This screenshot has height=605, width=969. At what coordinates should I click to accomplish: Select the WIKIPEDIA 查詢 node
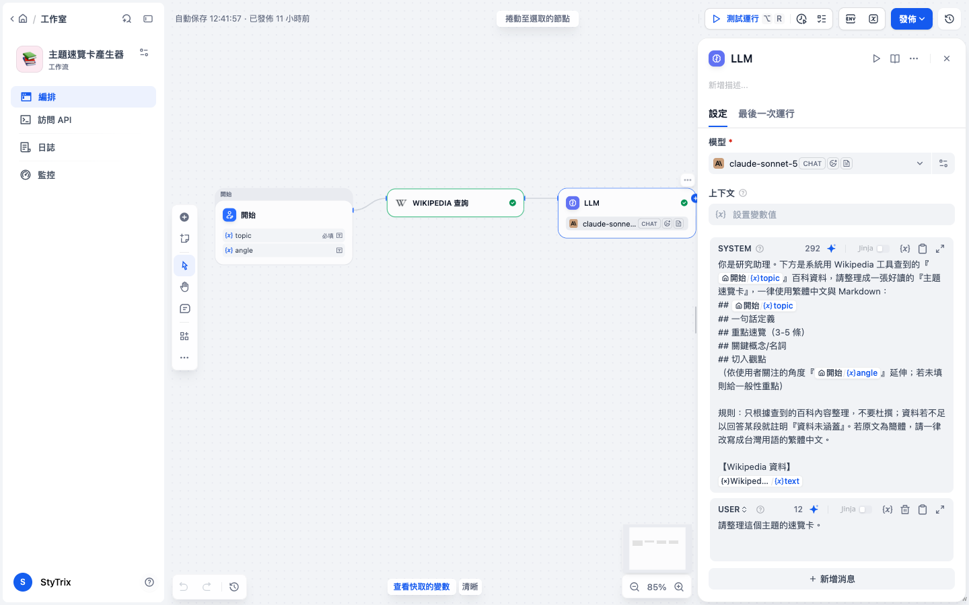pos(456,203)
